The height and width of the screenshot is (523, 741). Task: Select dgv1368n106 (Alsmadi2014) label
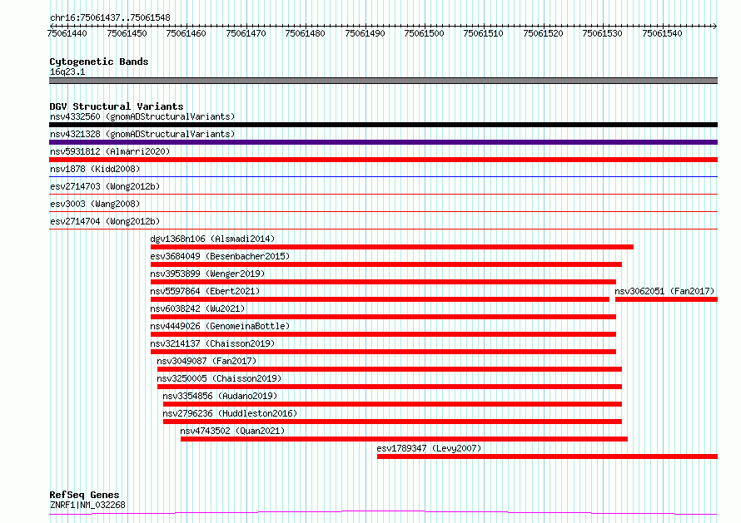(212, 239)
